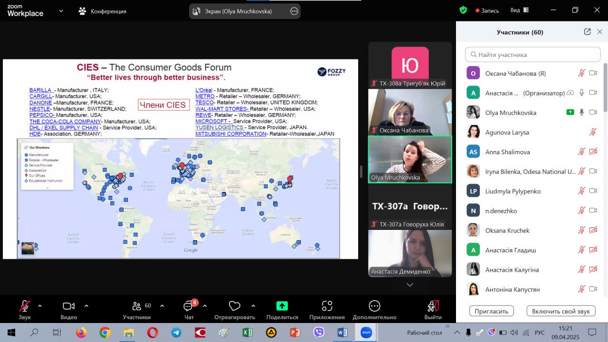Click the Включить свой звук button
Image resolution: width=608 pixels, height=342 pixels.
coord(561,311)
